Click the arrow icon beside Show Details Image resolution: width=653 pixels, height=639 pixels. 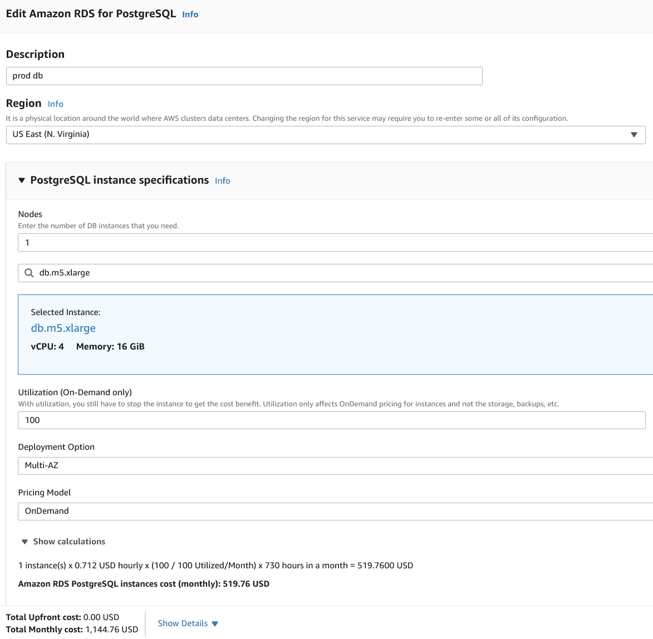click(x=215, y=624)
